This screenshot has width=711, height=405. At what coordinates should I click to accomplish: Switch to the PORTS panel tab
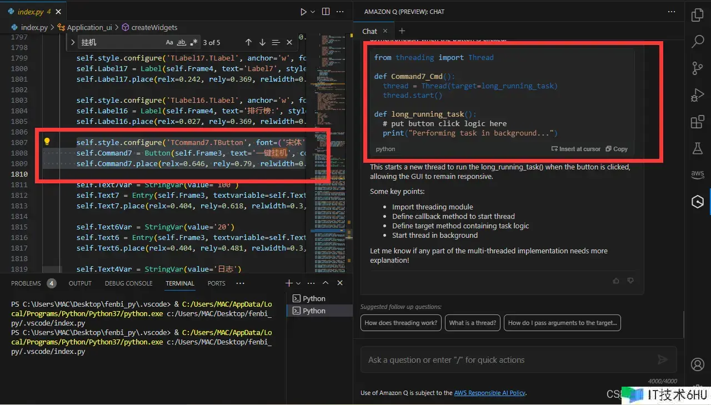(x=216, y=283)
